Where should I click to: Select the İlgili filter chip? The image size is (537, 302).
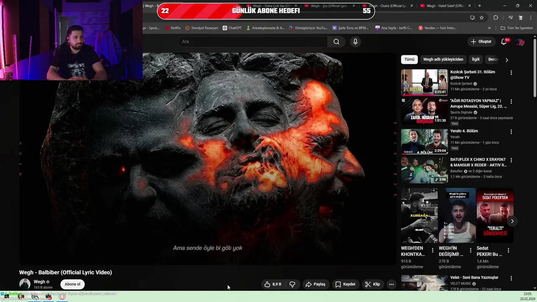coord(476,60)
